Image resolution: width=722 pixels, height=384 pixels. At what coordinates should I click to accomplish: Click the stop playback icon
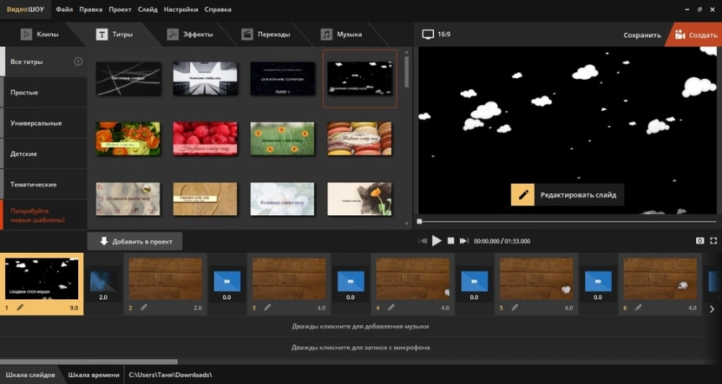pos(451,240)
